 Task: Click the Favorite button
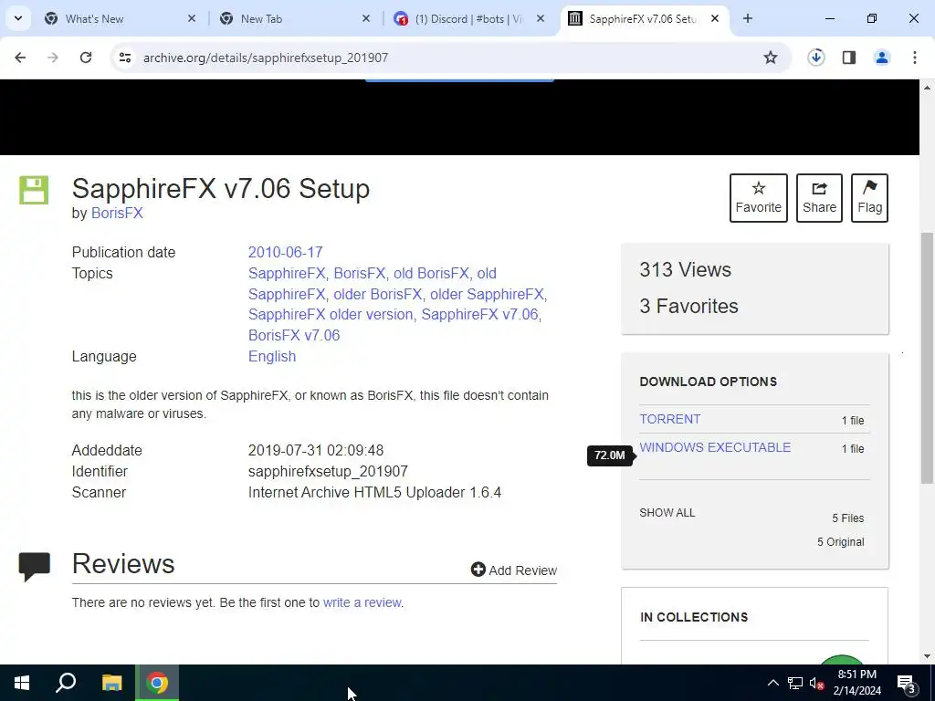click(x=759, y=198)
